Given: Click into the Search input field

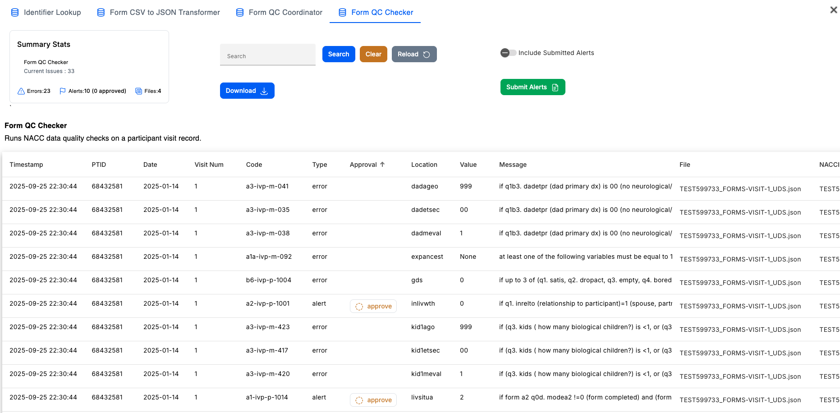Looking at the screenshot, I should pyautogui.click(x=267, y=56).
